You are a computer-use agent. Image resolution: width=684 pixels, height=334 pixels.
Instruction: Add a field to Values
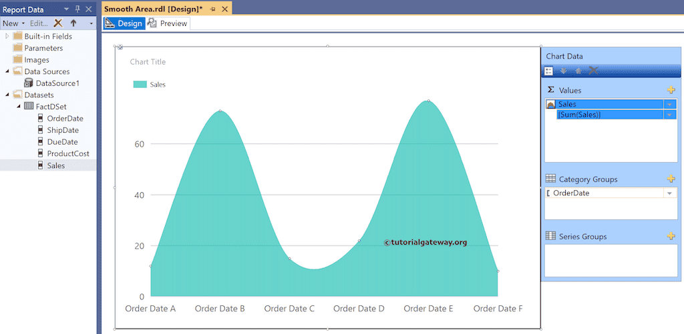click(x=671, y=90)
